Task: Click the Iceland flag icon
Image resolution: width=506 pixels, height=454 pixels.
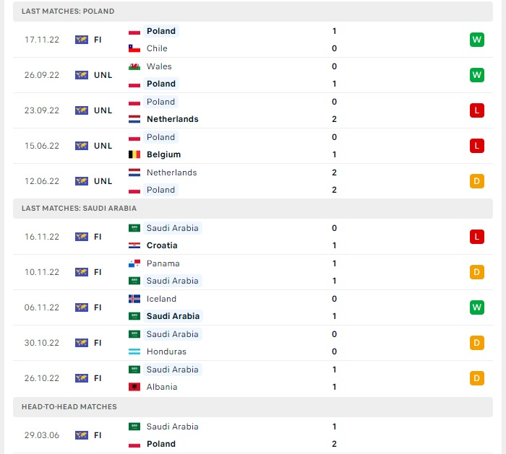Action: pyautogui.click(x=134, y=299)
